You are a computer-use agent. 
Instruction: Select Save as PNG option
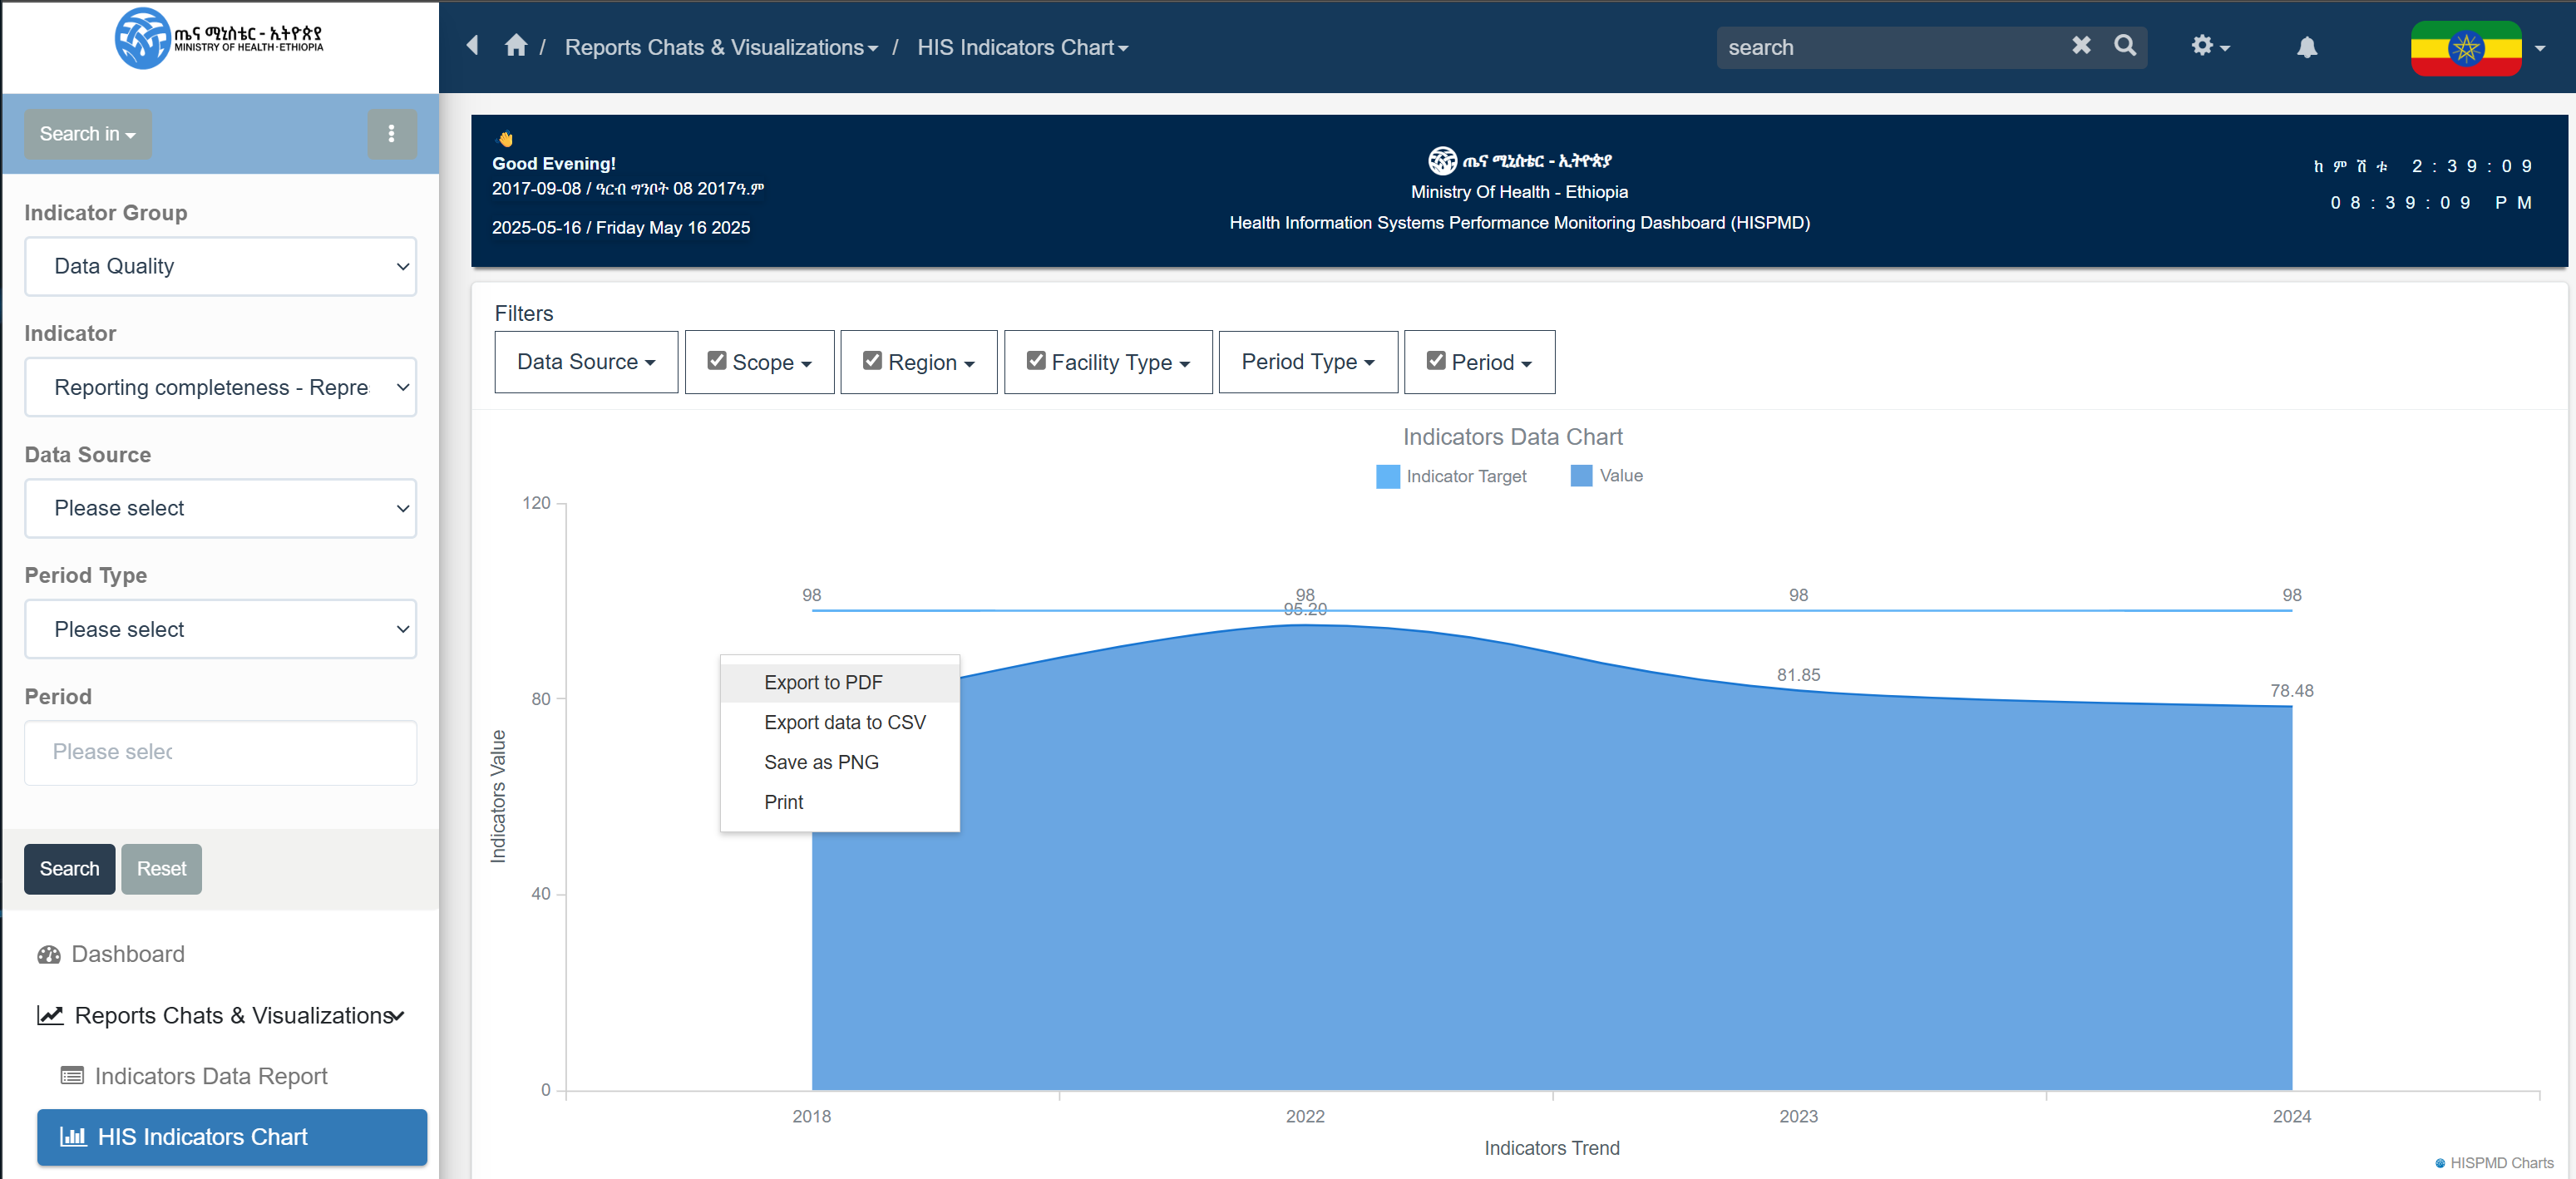[821, 762]
